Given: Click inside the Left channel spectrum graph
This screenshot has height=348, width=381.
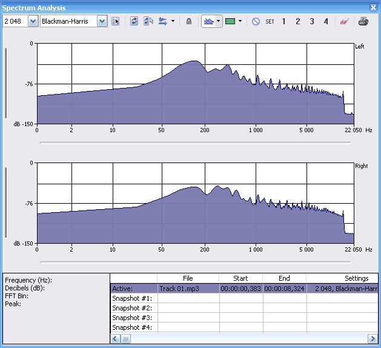Looking at the screenshot, I should pyautogui.click(x=196, y=84).
